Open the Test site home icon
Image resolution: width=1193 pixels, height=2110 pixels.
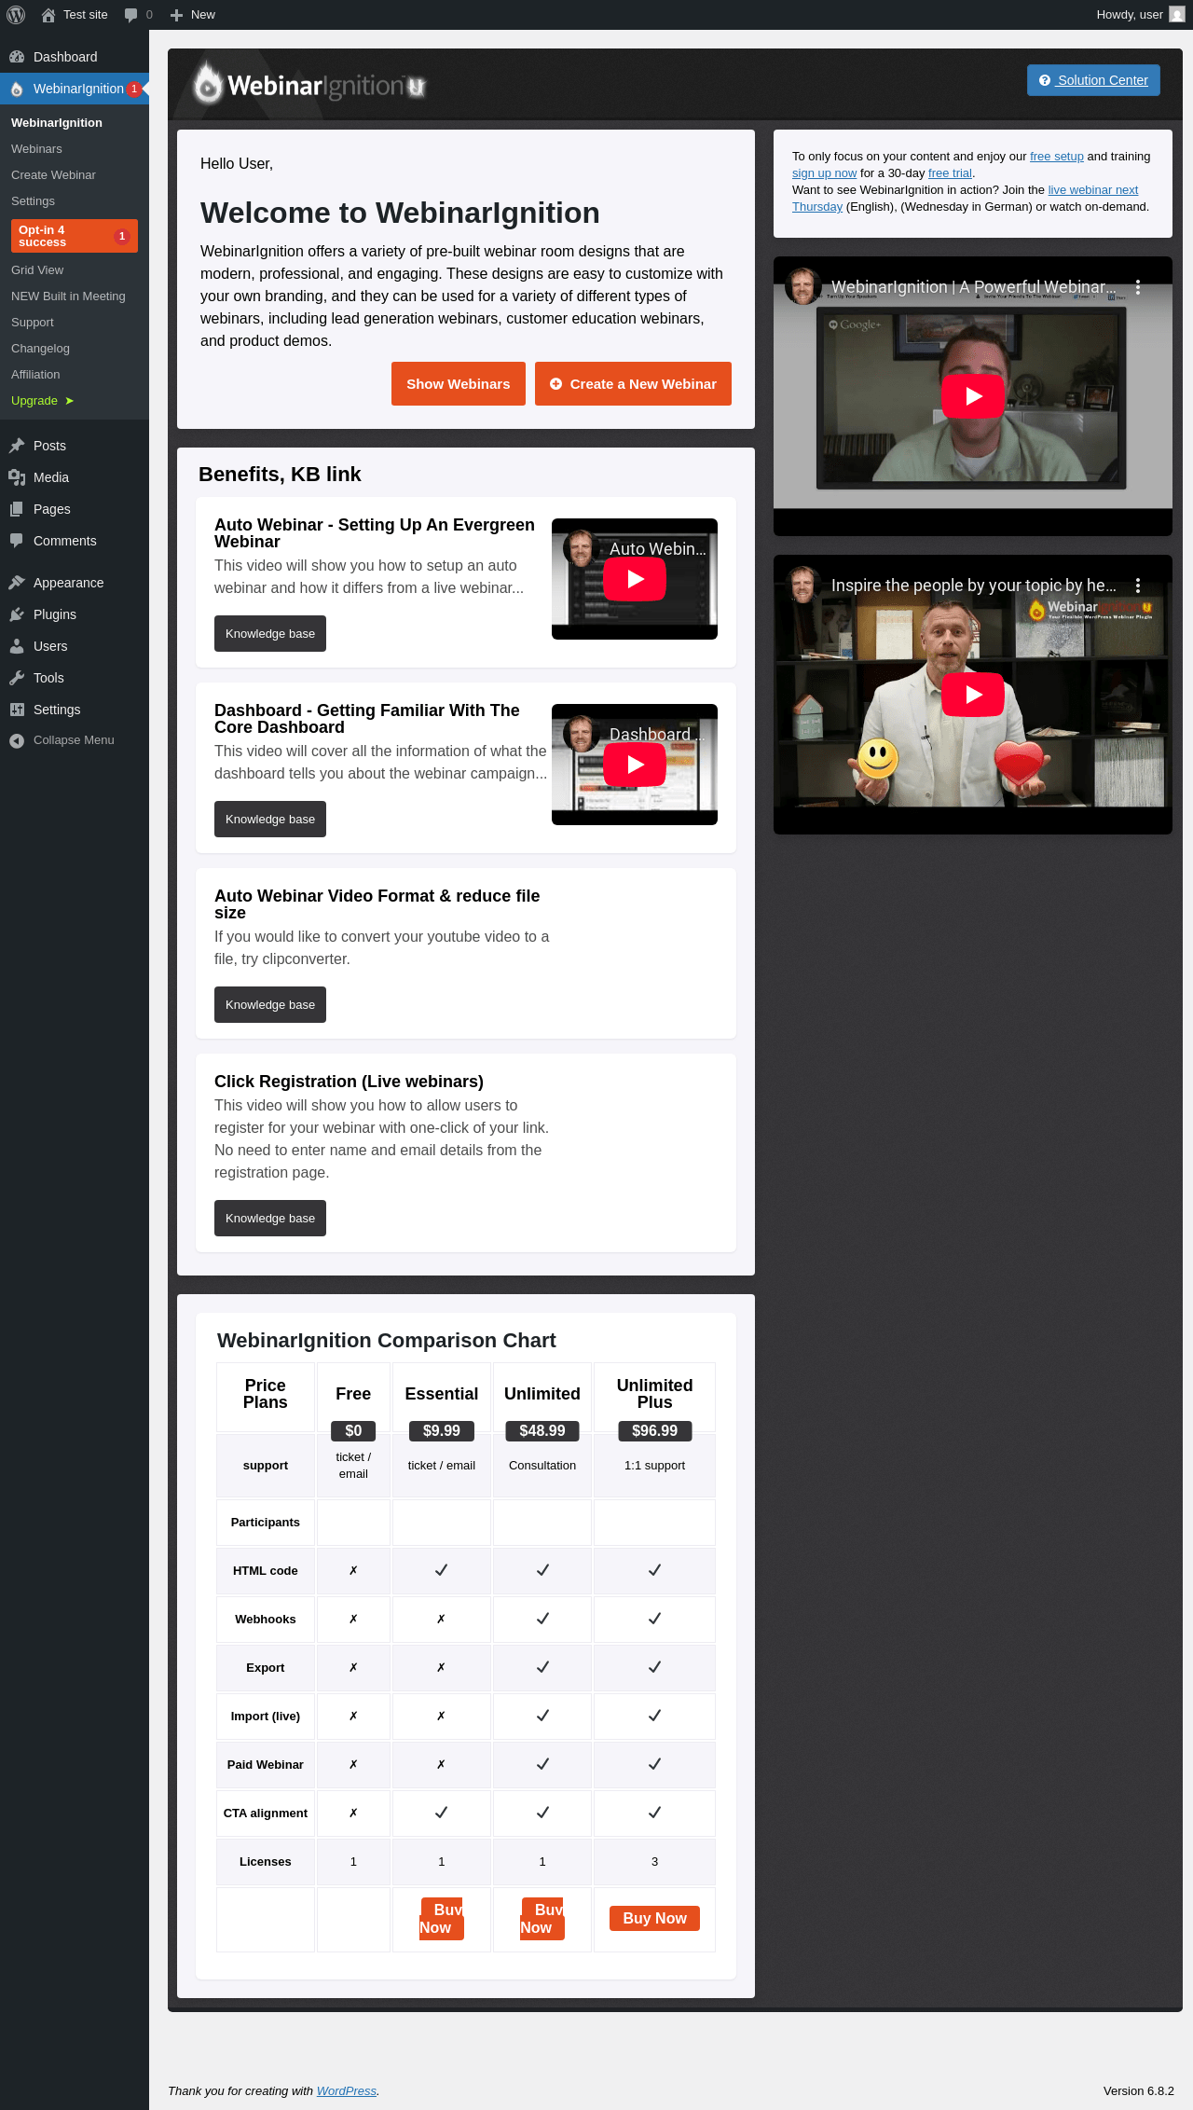pyautogui.click(x=48, y=15)
